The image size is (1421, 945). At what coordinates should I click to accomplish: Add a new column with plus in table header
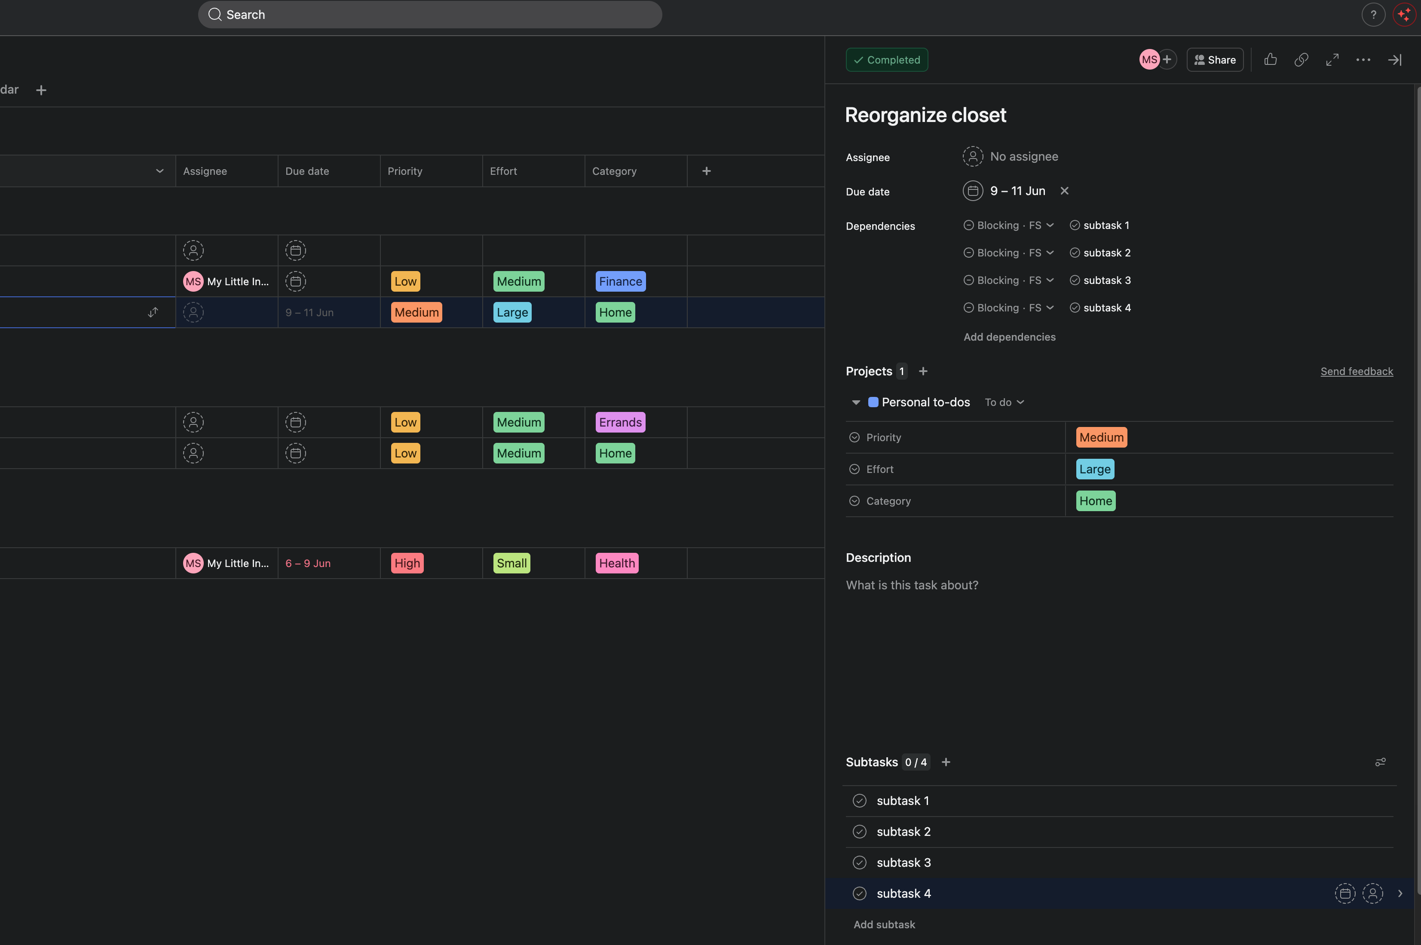click(x=707, y=171)
